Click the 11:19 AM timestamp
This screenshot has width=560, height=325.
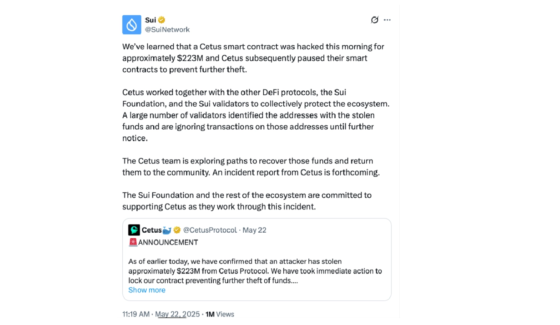[136, 314]
